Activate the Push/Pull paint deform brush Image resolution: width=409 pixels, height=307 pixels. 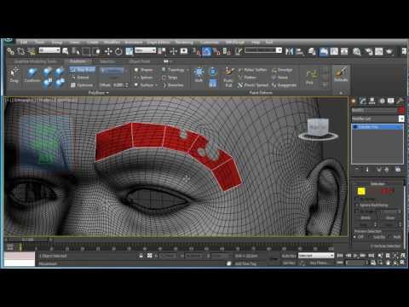(228, 76)
